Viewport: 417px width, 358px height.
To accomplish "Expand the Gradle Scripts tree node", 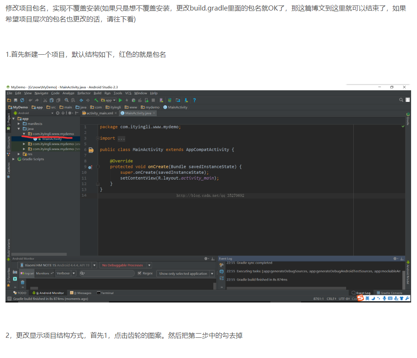I will pos(13,159).
